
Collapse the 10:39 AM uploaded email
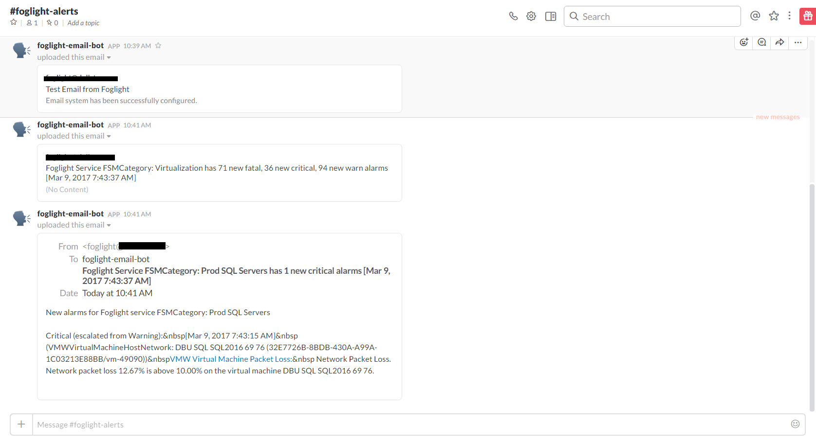pyautogui.click(x=109, y=57)
